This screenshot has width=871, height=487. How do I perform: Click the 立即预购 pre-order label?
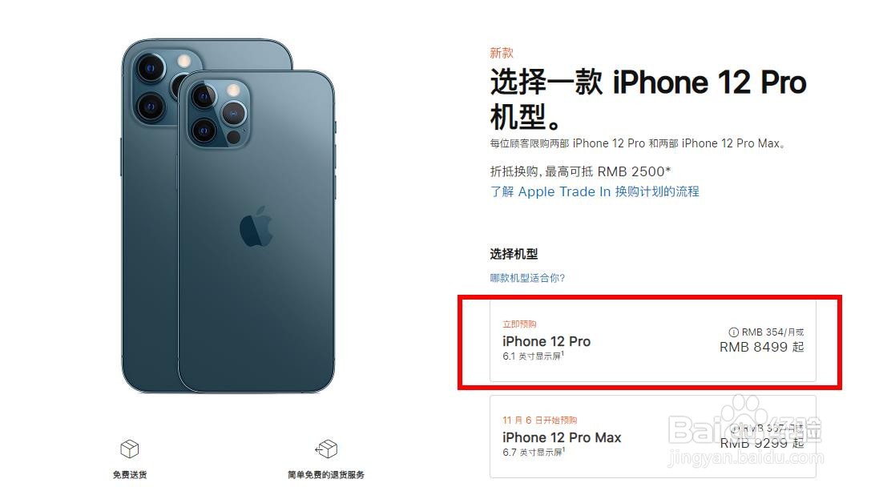519,324
